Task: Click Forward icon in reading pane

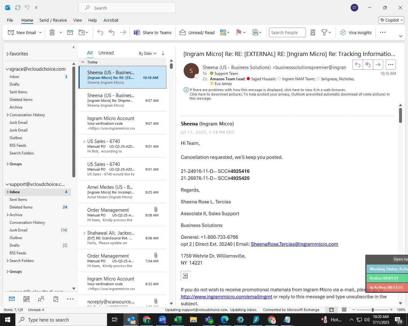Action: click(378, 65)
